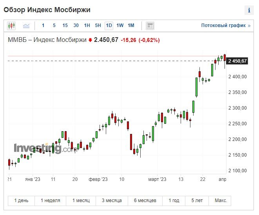Click the current price 2.450,67
Screen dimensions: 259x215
(106, 40)
